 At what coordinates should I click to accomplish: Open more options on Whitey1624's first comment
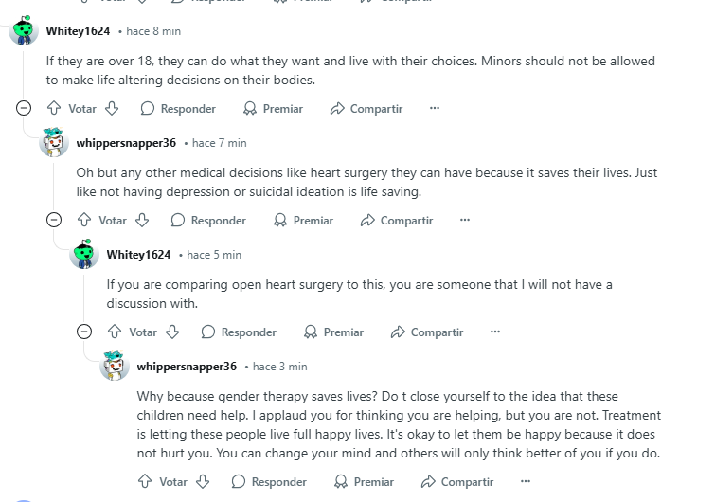pos(435,108)
